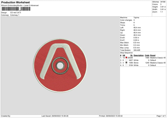Click the 'EndX:' label

(122, 38)
